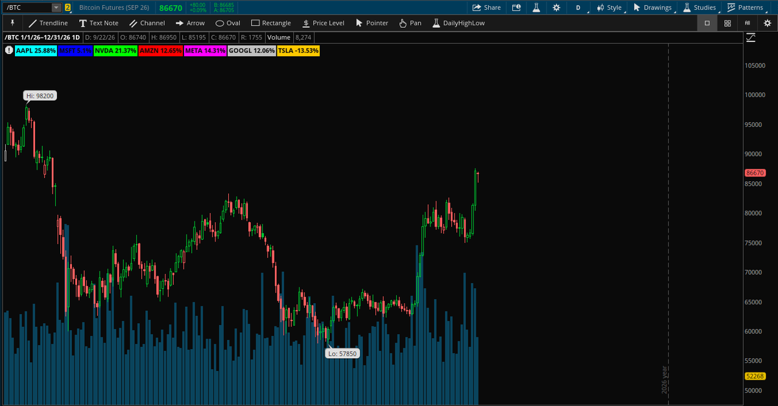Click the exclamation warning icon beside AAPL
This screenshot has height=406, width=778.
(x=9, y=50)
